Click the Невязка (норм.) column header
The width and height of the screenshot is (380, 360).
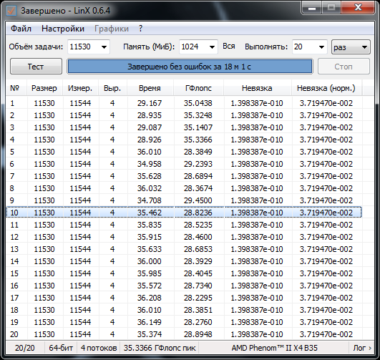click(326, 88)
